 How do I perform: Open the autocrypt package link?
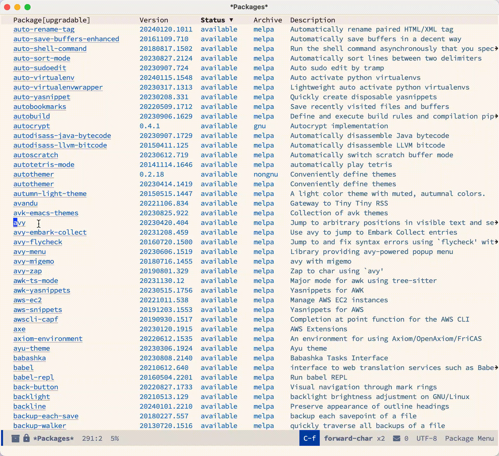32,126
